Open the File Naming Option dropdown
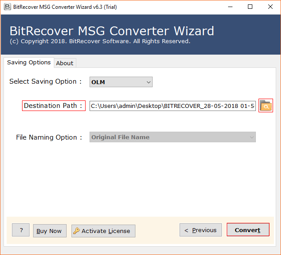The width and height of the screenshot is (281, 255). point(172,137)
